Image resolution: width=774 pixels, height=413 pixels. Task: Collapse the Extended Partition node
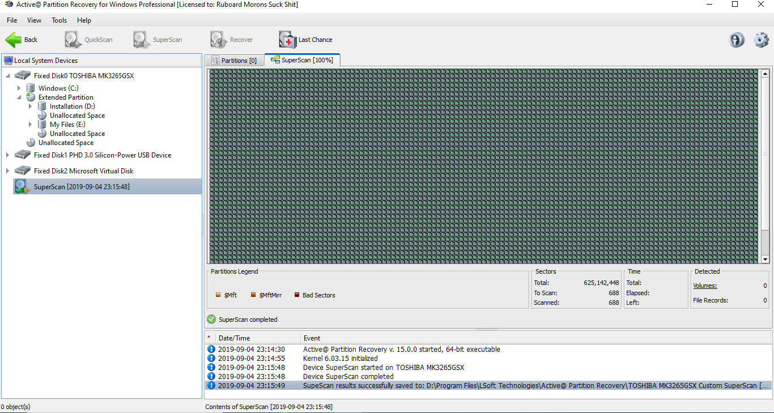tap(19, 97)
